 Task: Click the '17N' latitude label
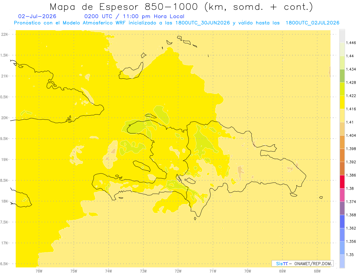pyautogui.click(x=5, y=243)
